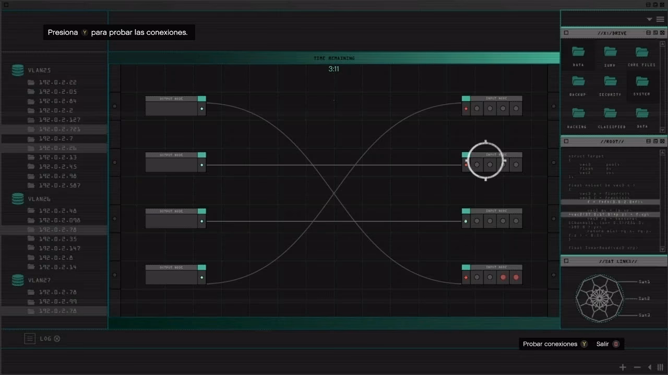Click the //SAT LINKS// panel title
Image resolution: width=668 pixels, height=375 pixels.
(618, 261)
